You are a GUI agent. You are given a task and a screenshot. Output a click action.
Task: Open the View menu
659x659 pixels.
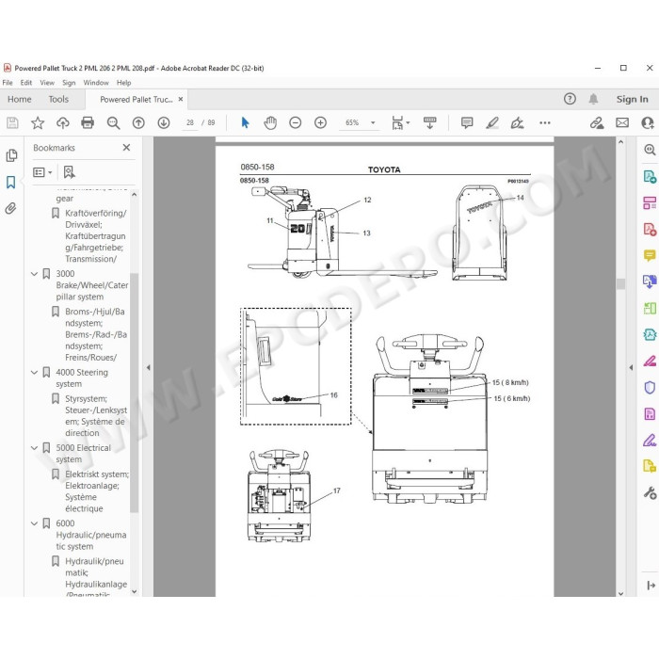[47, 83]
